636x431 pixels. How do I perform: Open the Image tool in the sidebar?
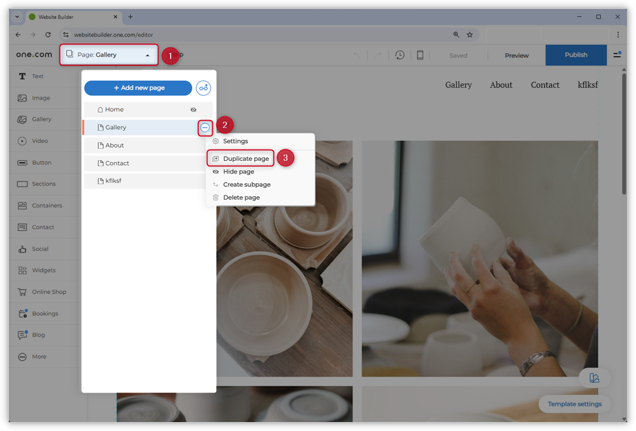[39, 98]
